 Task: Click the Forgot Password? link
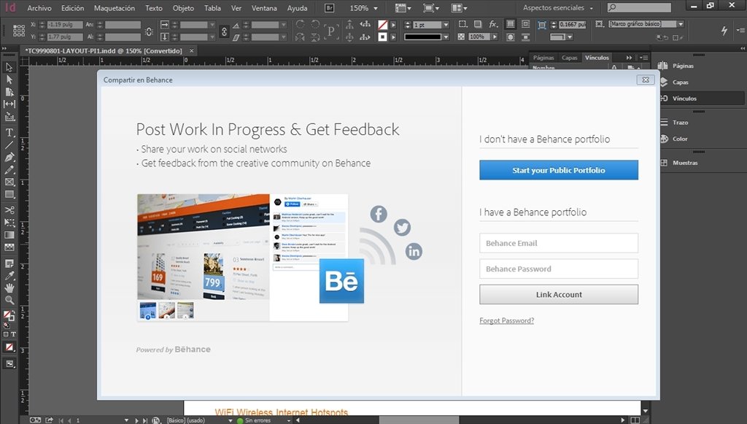(x=506, y=320)
